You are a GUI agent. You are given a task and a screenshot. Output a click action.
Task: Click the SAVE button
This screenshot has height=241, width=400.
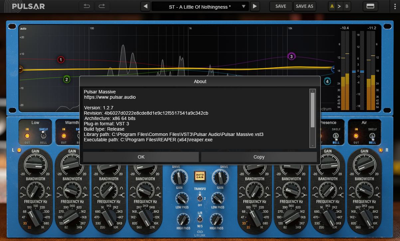point(281,6)
